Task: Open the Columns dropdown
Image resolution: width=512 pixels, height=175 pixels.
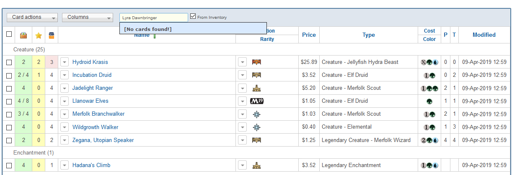Action: pyautogui.click(x=88, y=17)
